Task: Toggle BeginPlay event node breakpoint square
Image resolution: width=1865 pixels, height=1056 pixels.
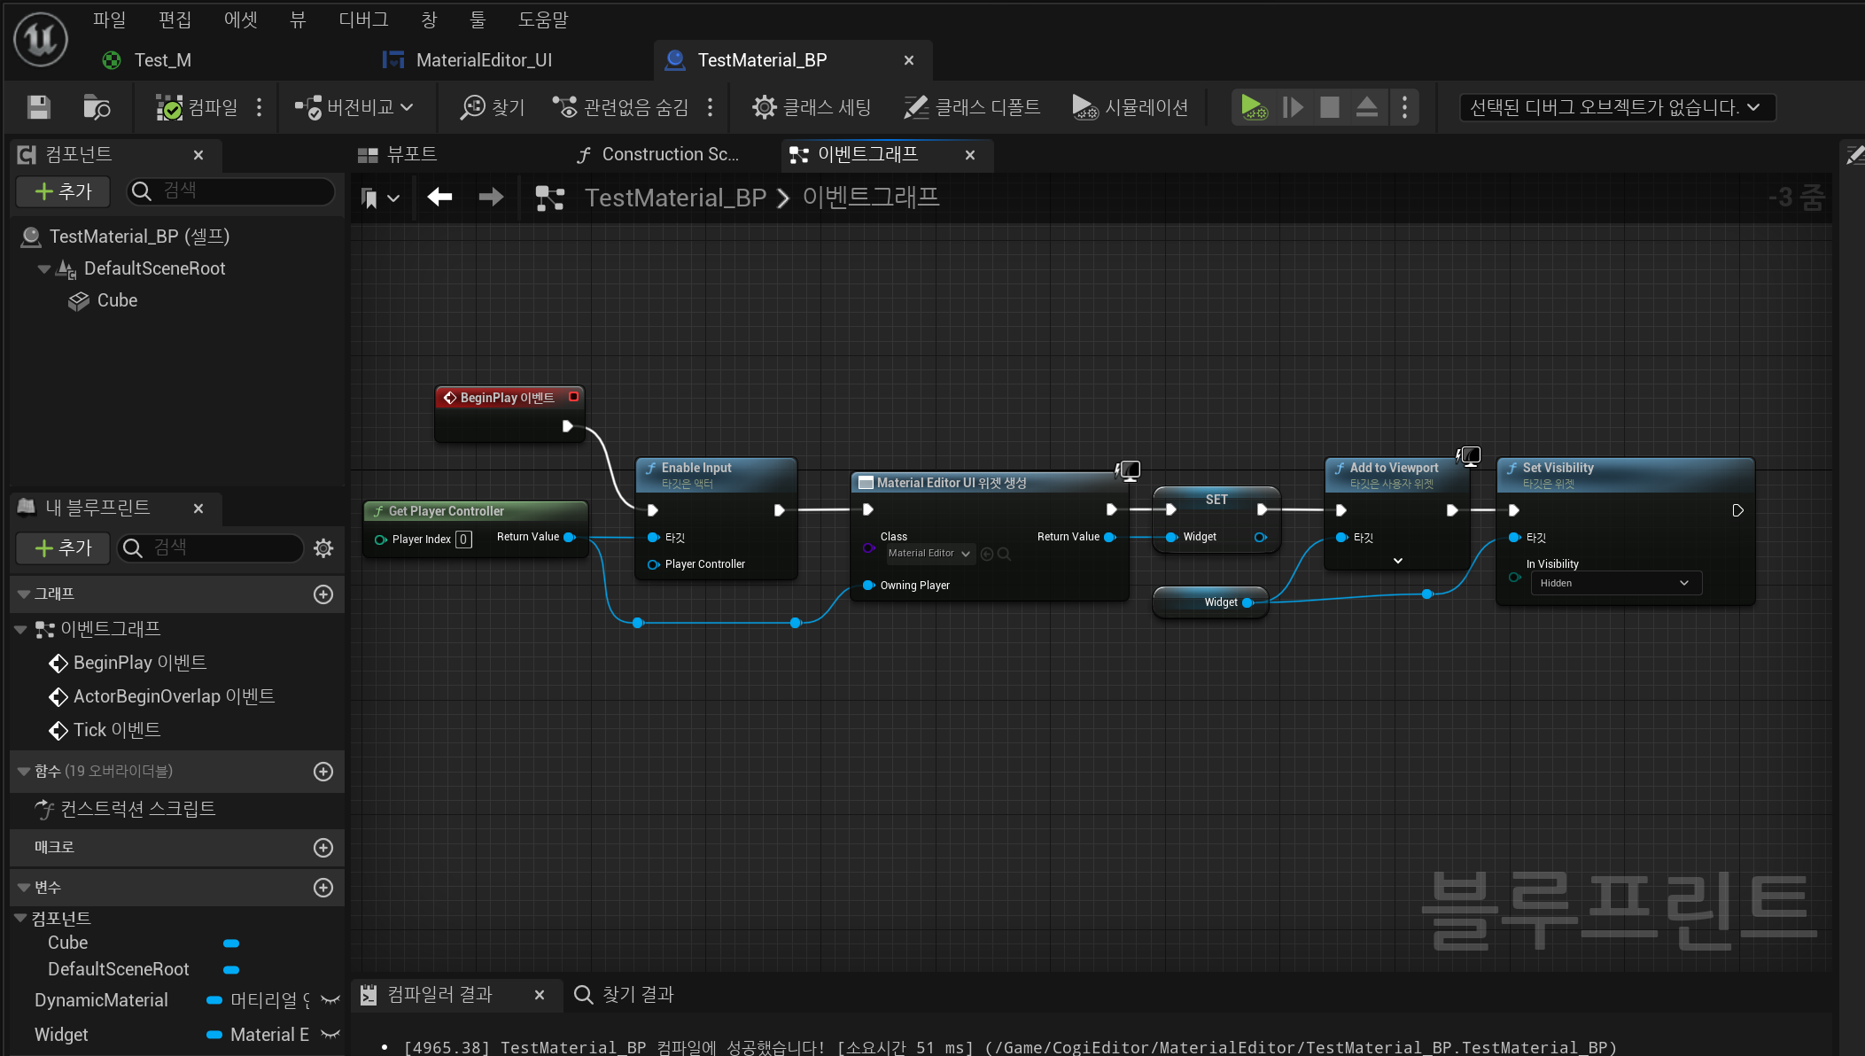Action: (573, 397)
